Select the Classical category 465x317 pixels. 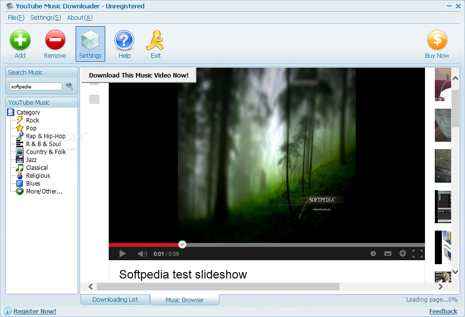tap(37, 168)
